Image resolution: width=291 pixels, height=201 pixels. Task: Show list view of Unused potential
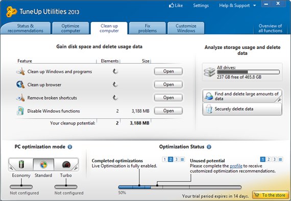[280, 159]
